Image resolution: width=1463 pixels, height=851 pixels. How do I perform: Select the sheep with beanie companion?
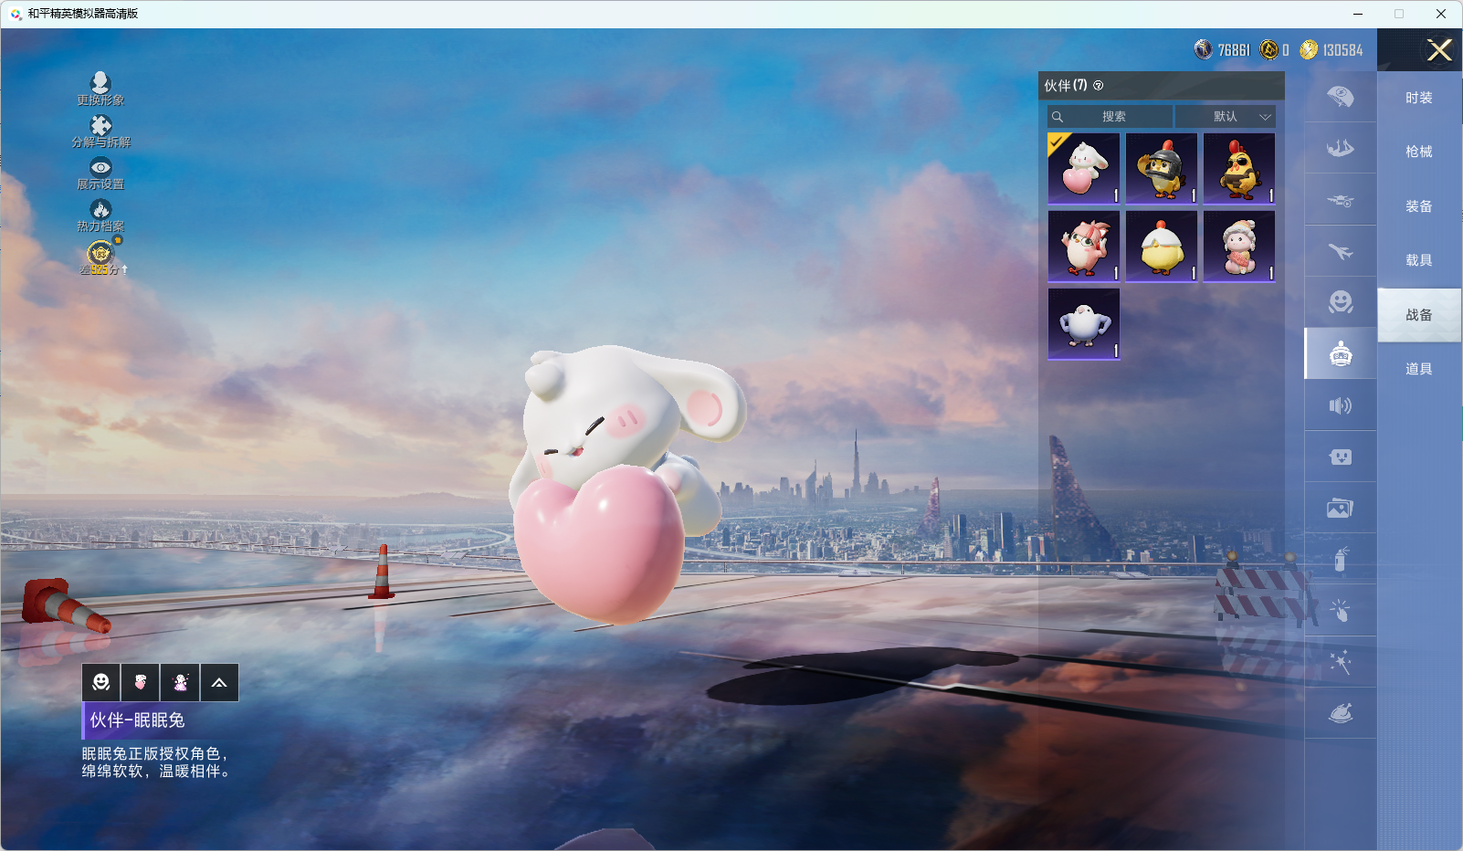[x=1239, y=247]
